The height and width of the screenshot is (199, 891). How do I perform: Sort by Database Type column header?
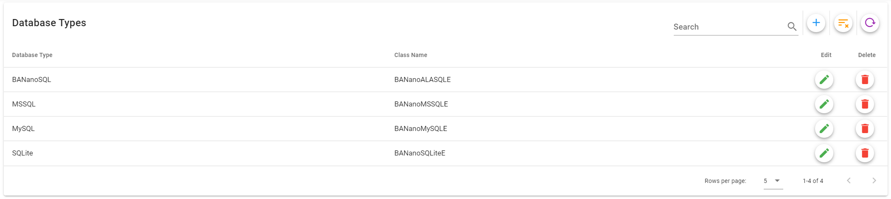[32, 55]
